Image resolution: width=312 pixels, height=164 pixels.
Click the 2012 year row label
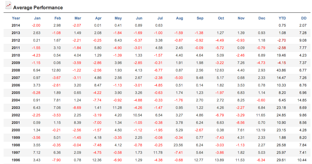(x=16, y=40)
